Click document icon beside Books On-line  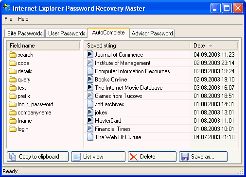[90, 79]
